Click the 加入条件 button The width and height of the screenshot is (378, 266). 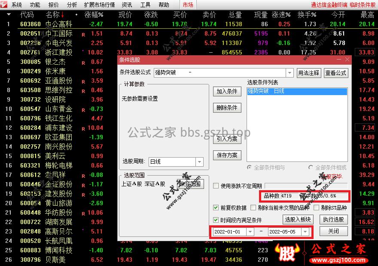click(x=227, y=91)
